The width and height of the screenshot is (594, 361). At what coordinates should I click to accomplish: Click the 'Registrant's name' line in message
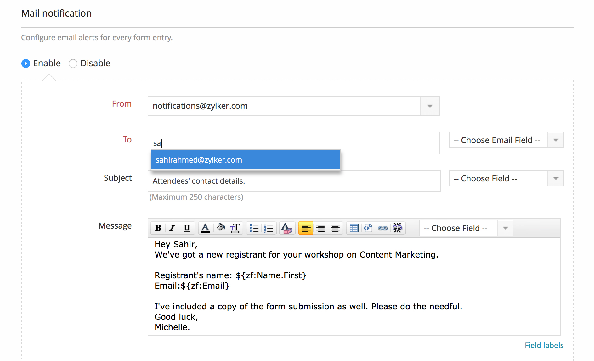tap(230, 275)
